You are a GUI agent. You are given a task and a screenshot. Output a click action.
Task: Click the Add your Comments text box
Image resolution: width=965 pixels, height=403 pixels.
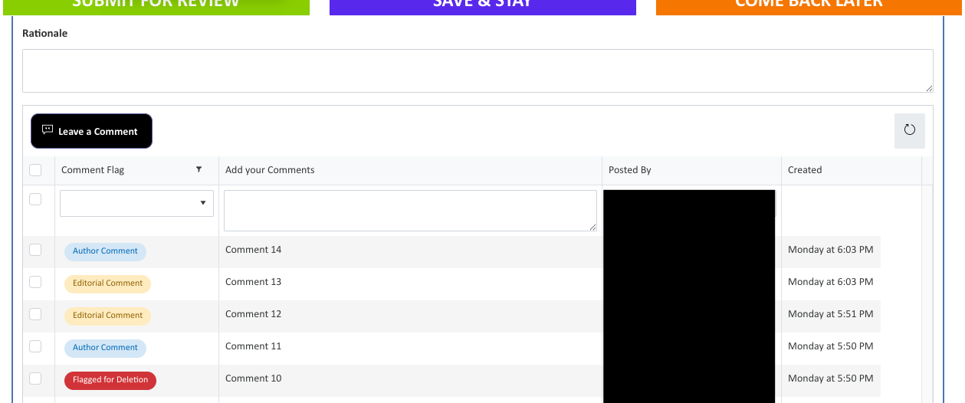(x=410, y=211)
